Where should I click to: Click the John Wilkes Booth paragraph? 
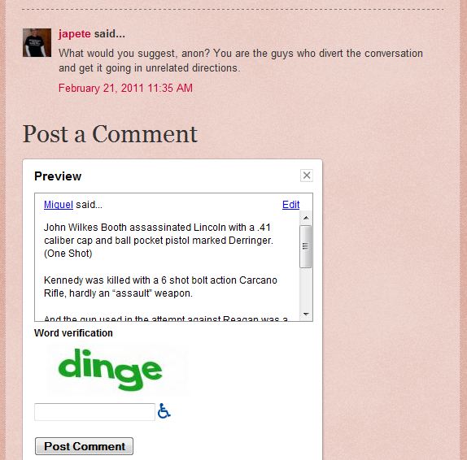159,241
